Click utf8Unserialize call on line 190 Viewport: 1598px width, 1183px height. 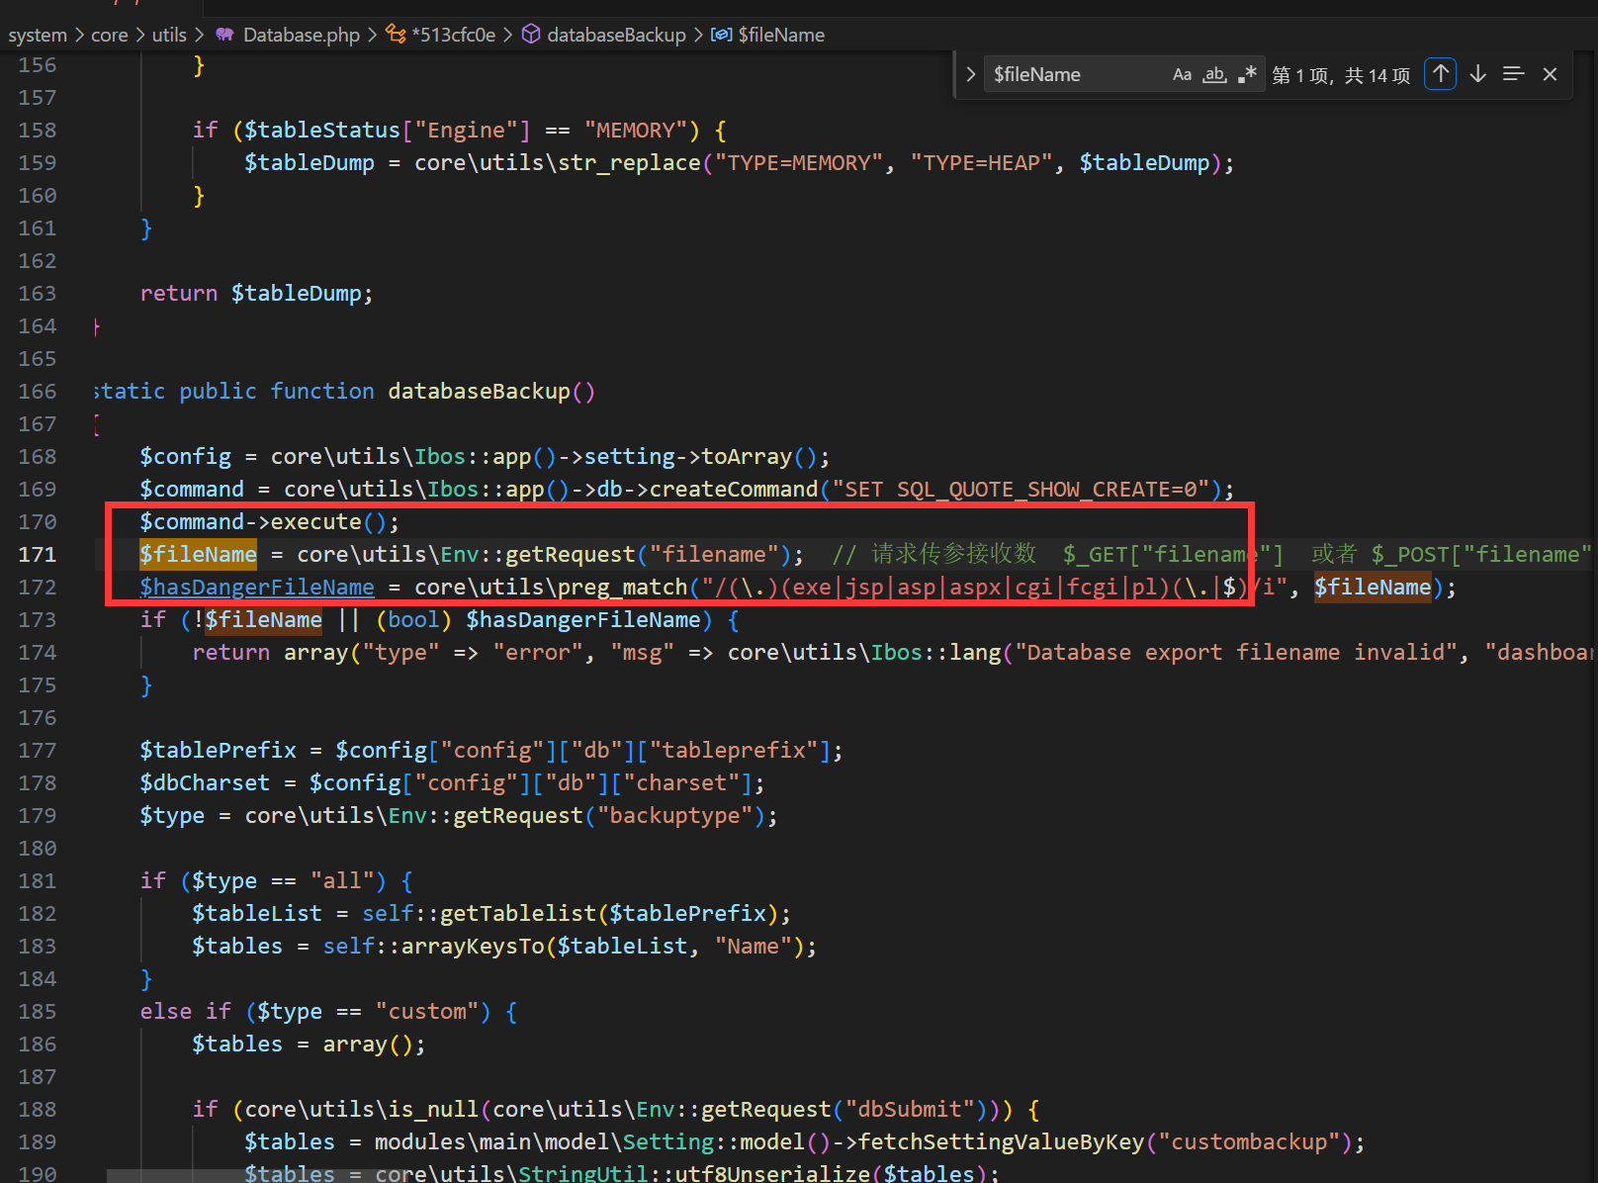(772, 1174)
